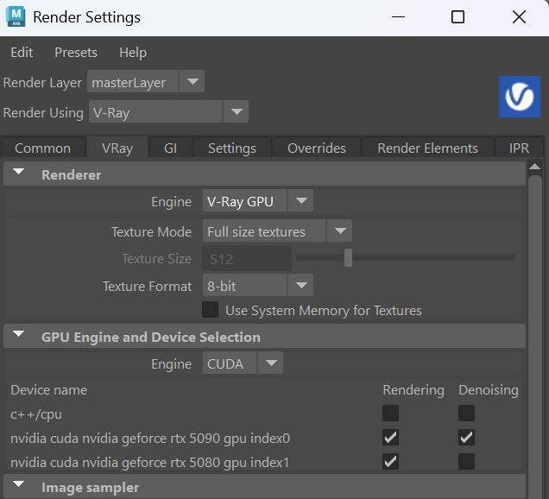Collapse GPU Engine and Device Selection section

(x=18, y=337)
